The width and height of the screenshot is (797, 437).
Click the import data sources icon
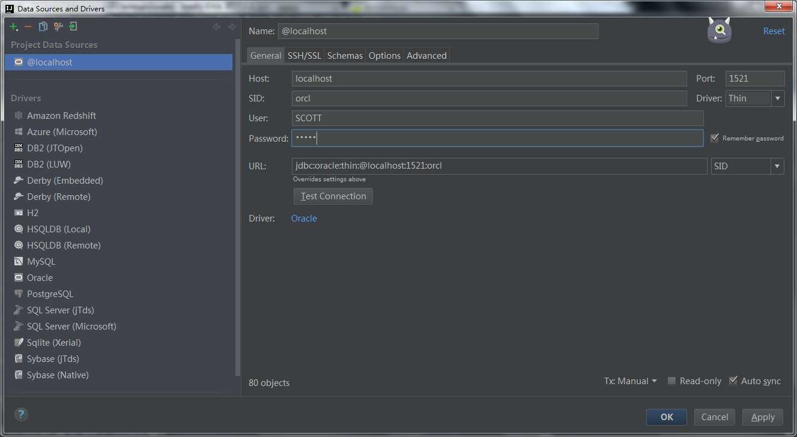click(x=73, y=26)
